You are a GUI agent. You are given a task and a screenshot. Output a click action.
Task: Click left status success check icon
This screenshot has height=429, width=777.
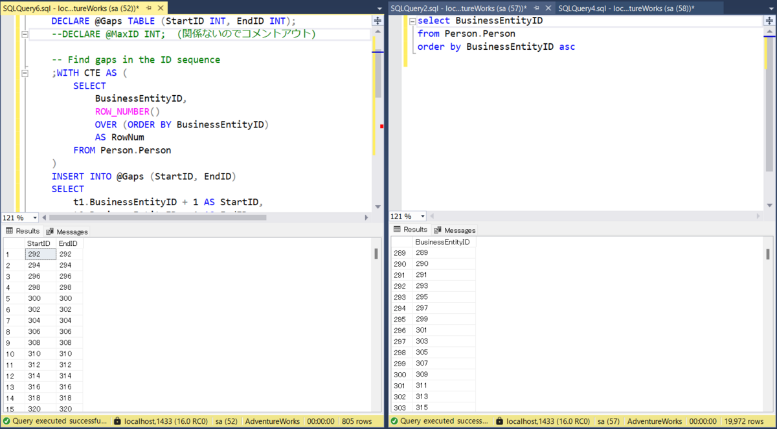click(6, 421)
